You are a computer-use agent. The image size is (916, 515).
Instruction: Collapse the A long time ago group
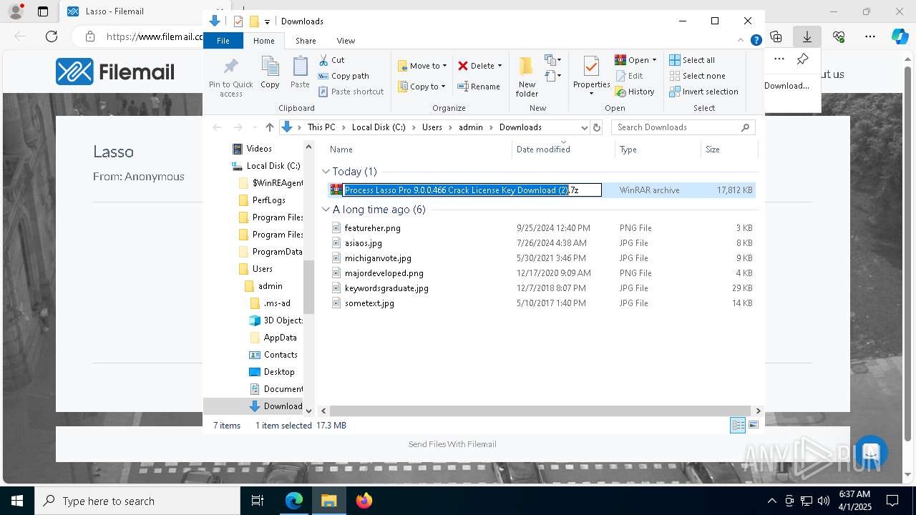[326, 210]
